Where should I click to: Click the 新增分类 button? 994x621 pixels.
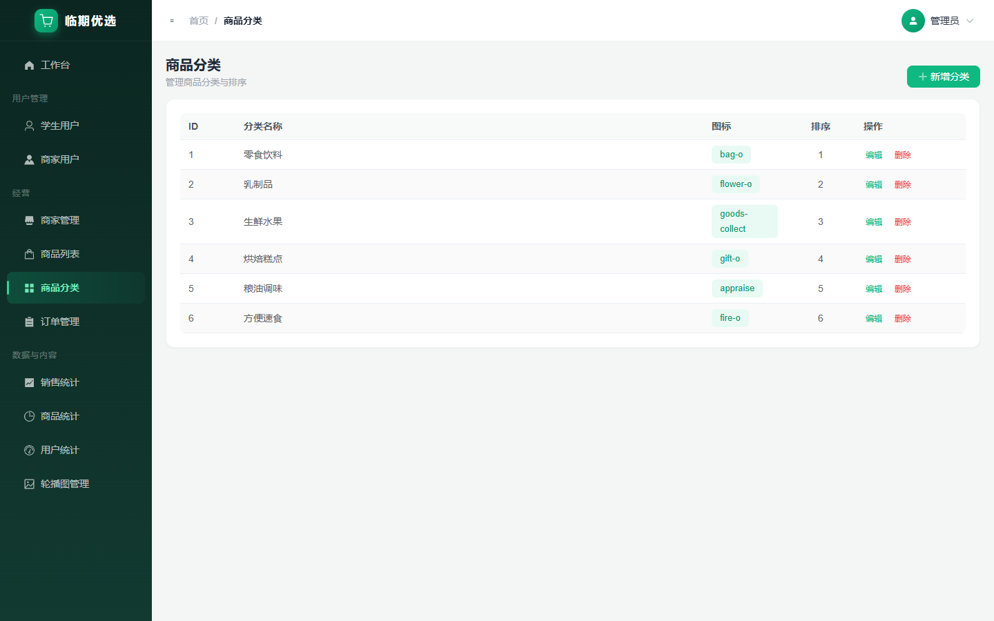coord(944,77)
